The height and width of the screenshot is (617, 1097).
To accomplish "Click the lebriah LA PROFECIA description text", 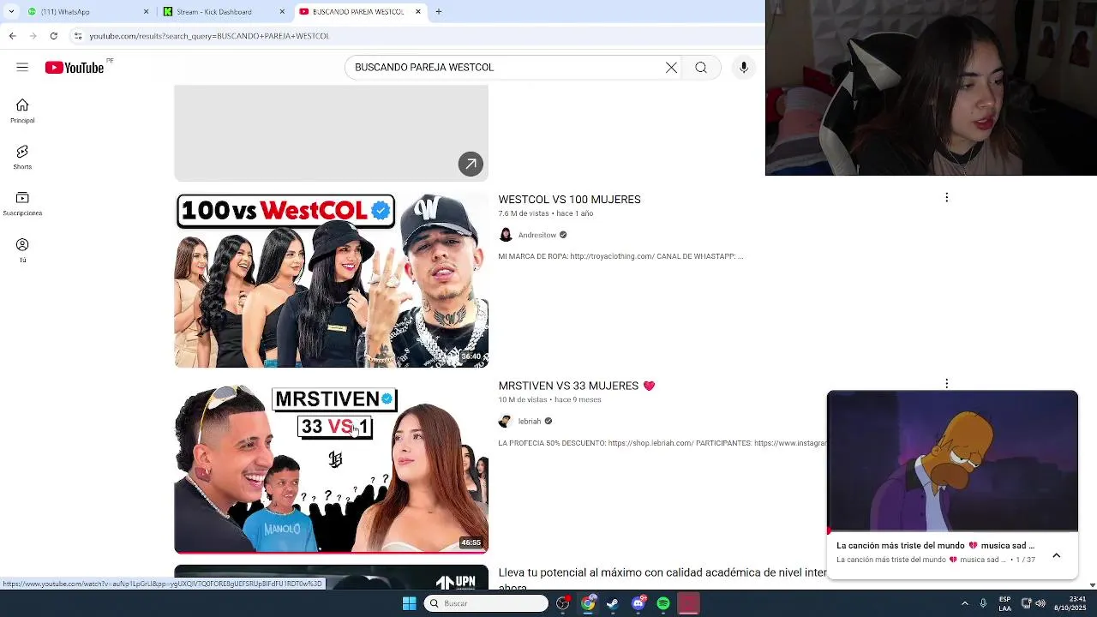I will click(662, 443).
